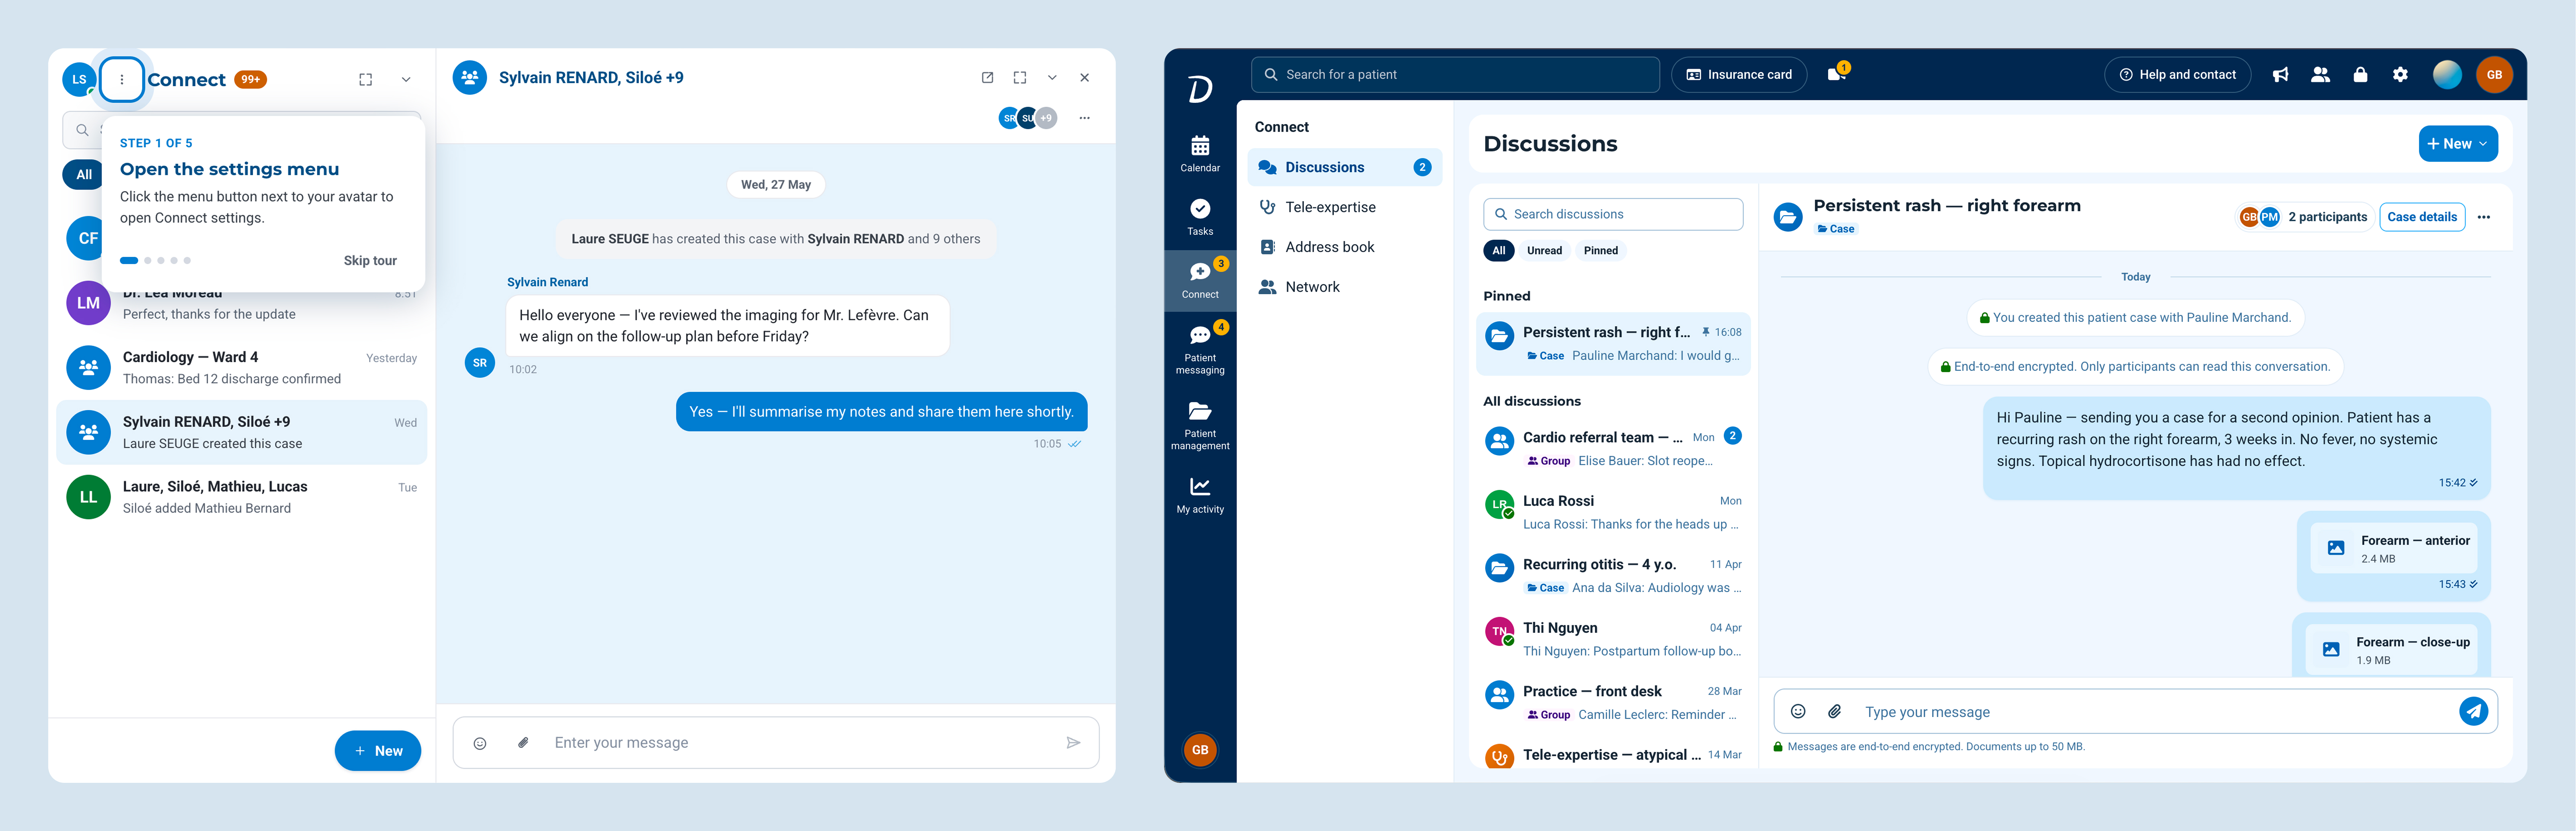View the 2 participants list
2576x831 pixels.
pyautogui.click(x=2304, y=217)
